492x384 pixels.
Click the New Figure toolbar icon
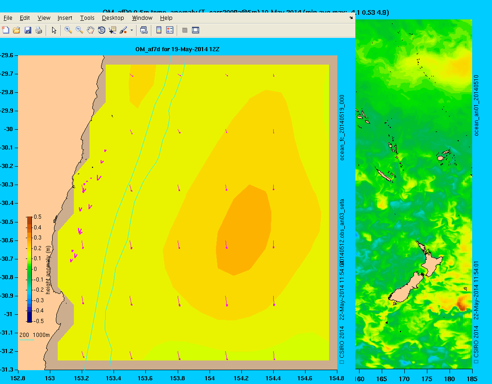point(6,30)
